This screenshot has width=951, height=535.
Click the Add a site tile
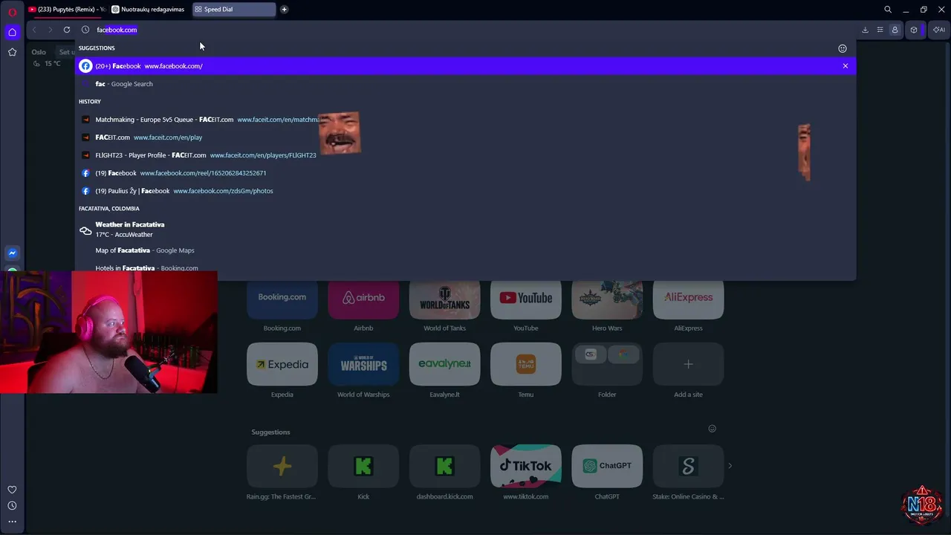click(x=688, y=364)
